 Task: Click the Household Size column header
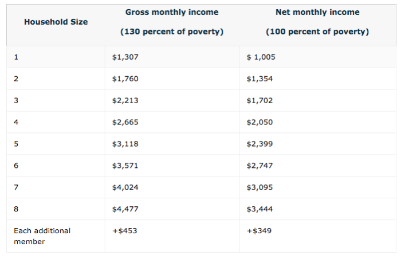click(x=56, y=22)
